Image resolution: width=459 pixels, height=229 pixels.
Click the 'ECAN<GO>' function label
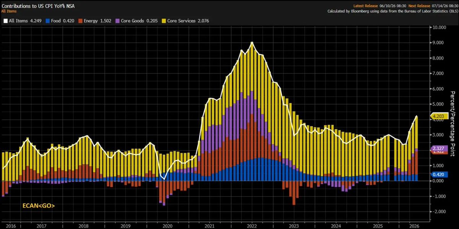pyautogui.click(x=38, y=206)
